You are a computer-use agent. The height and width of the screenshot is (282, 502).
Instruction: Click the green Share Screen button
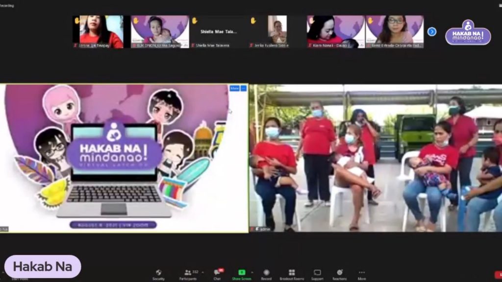(x=242, y=275)
